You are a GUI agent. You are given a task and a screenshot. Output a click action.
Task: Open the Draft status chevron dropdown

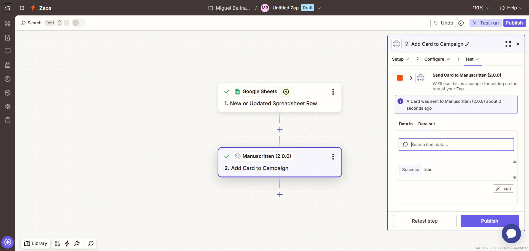click(x=319, y=8)
